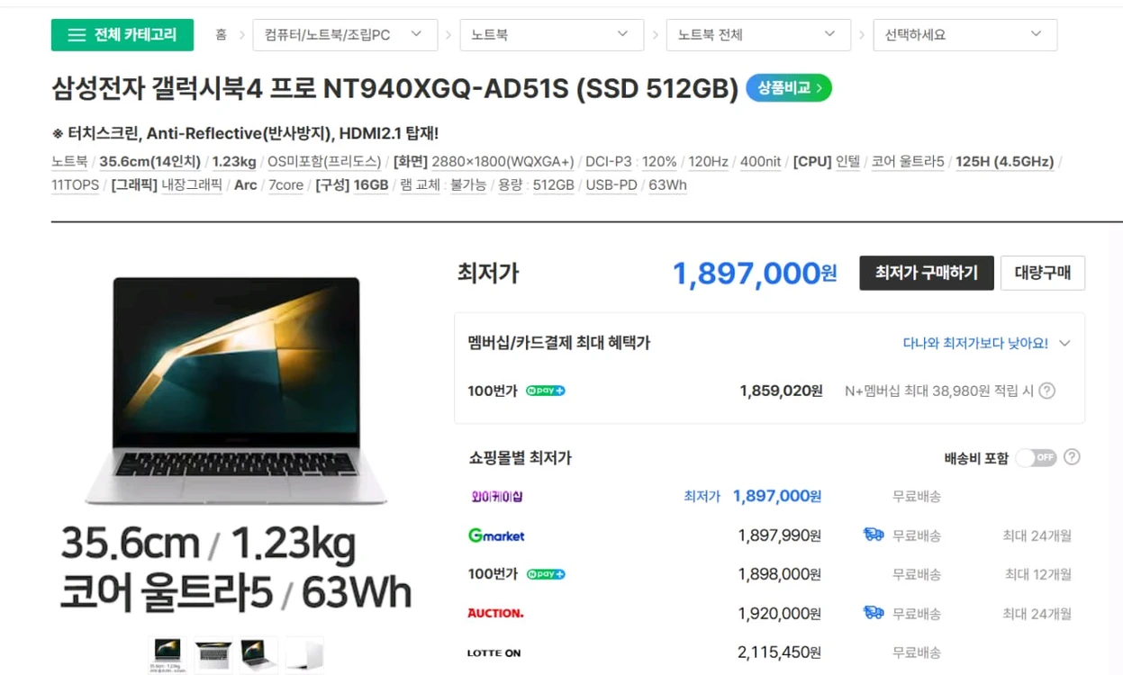Click the OS미포함(프리도스) spec link

324,162
